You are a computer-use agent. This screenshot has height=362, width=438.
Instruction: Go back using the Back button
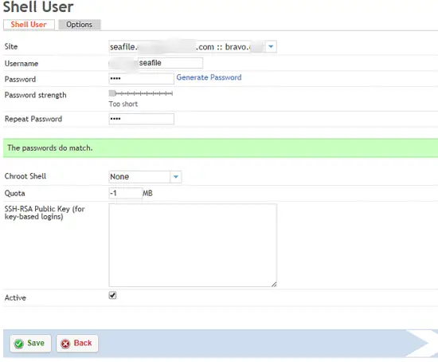click(77, 343)
